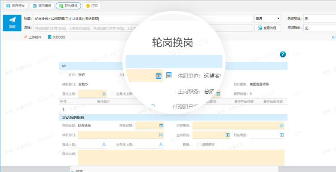Click the blue help question mark icon
This screenshot has width=336, height=172.
[282, 54]
